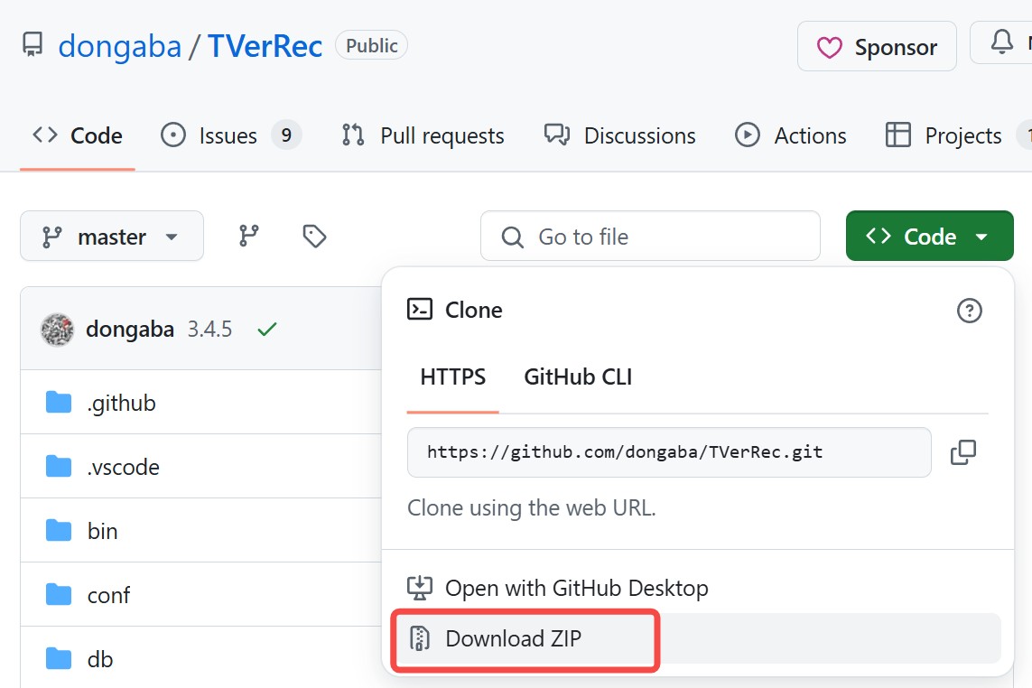Viewport: 1032px width, 688px height.
Task: View tags via the tag icon
Action: coord(314,236)
